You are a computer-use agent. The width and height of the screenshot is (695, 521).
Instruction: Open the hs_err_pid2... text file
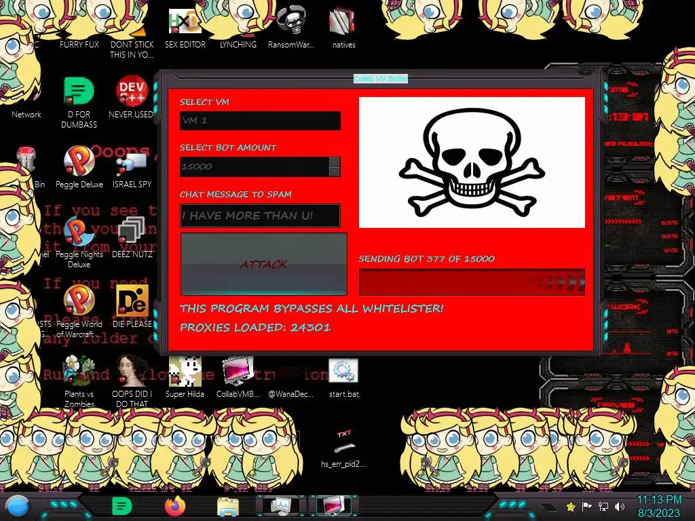pyautogui.click(x=343, y=442)
